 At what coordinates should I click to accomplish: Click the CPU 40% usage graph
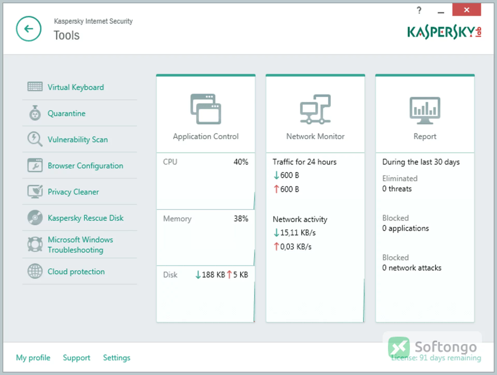(206, 181)
